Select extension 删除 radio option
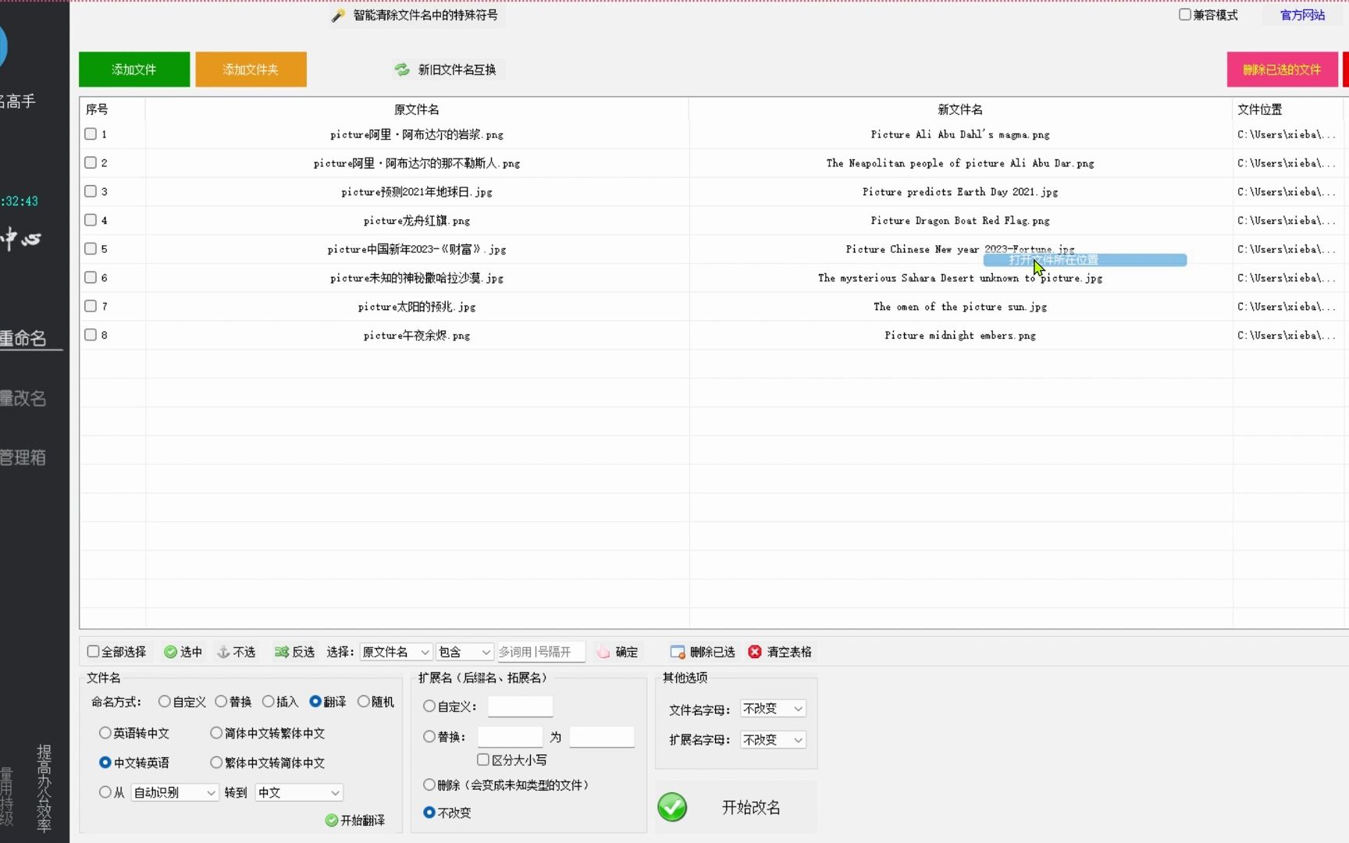Screen dimensions: 1349x843 pos(429,784)
